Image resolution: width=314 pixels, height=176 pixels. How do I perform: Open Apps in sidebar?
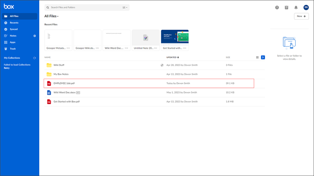click(x=20, y=42)
